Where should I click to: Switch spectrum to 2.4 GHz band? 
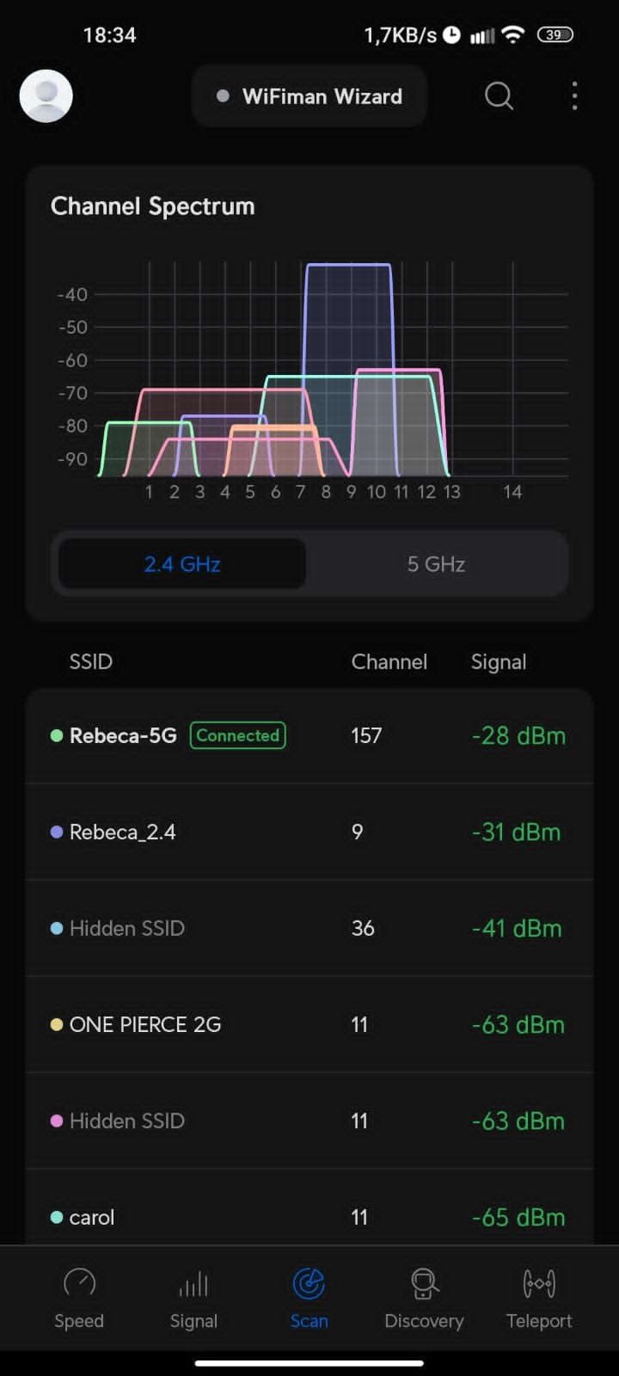tap(182, 564)
